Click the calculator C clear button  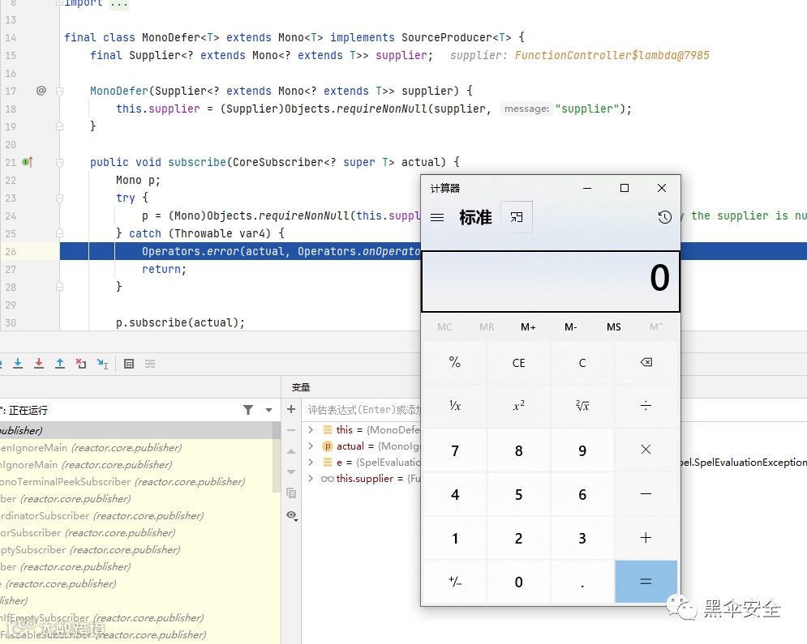(582, 363)
